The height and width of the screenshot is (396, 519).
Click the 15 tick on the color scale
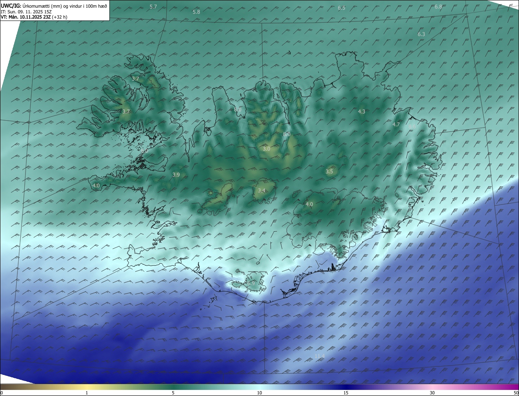346,393
